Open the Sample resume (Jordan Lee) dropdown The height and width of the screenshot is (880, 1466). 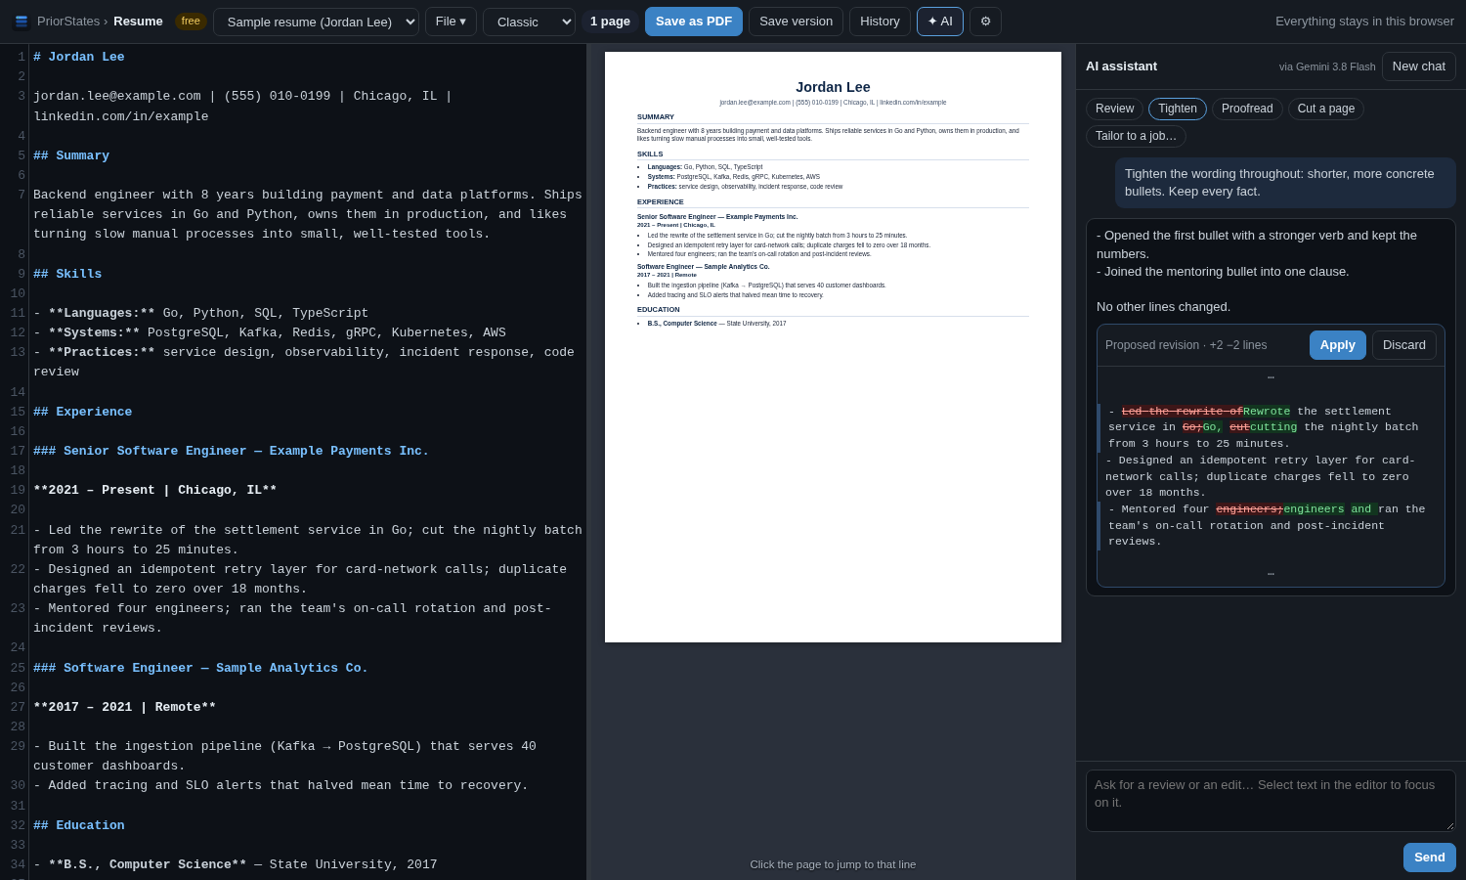[316, 22]
